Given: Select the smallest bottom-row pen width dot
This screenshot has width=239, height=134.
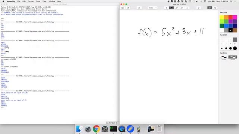Looking at the screenshot, I should [x=222, y=48].
